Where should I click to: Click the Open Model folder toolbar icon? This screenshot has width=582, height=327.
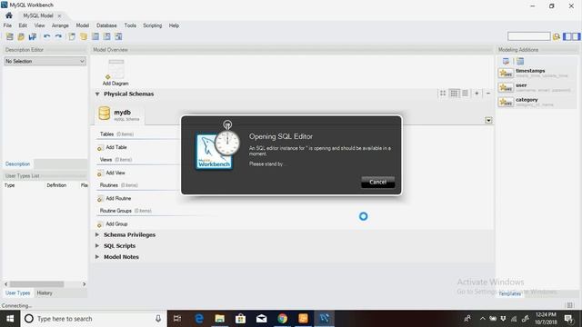tap(21, 36)
